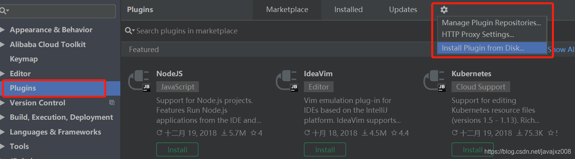Click the settings search magnifier icon
The image size is (575, 159).
pyautogui.click(x=5, y=10)
